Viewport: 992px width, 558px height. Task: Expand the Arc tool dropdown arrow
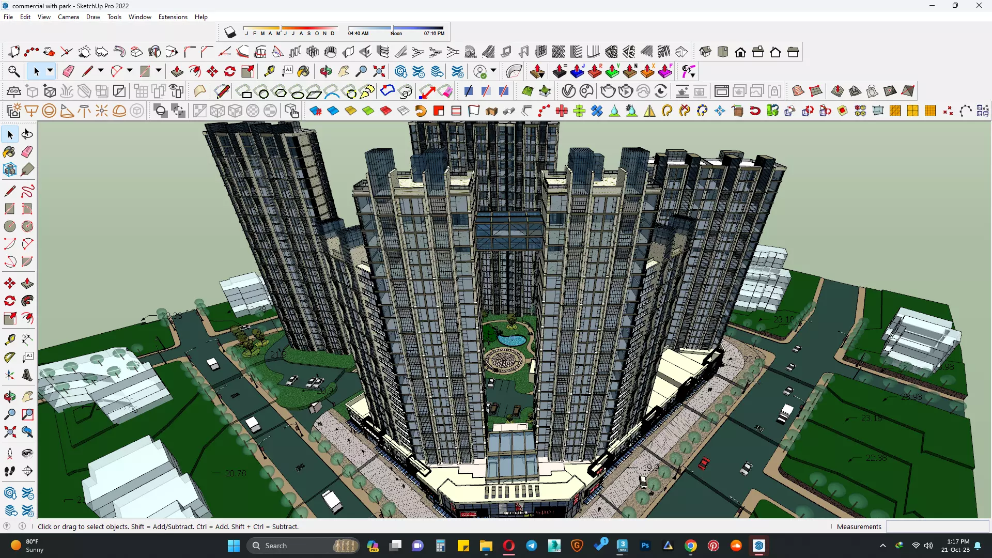click(x=129, y=71)
